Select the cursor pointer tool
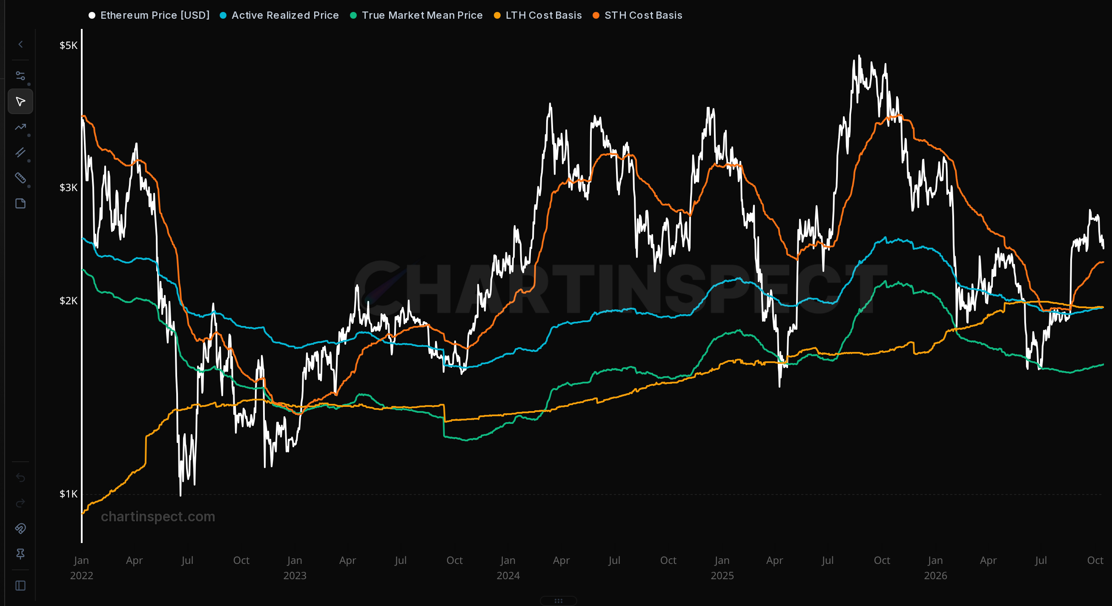This screenshot has width=1112, height=606. 20,101
